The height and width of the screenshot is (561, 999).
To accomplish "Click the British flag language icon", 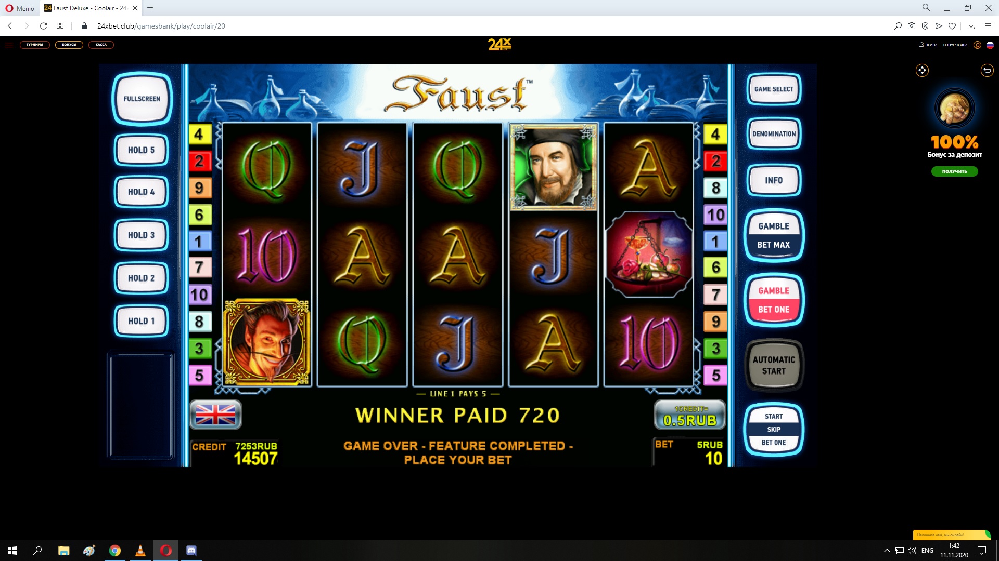I will [x=215, y=415].
